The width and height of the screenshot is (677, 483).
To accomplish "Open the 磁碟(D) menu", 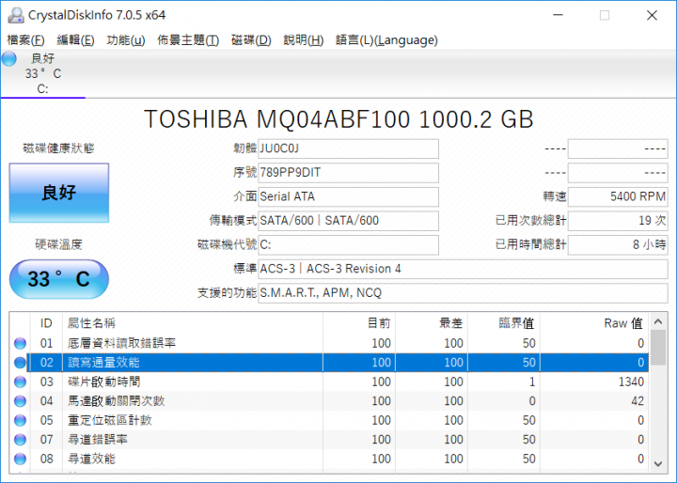I will 251,40.
